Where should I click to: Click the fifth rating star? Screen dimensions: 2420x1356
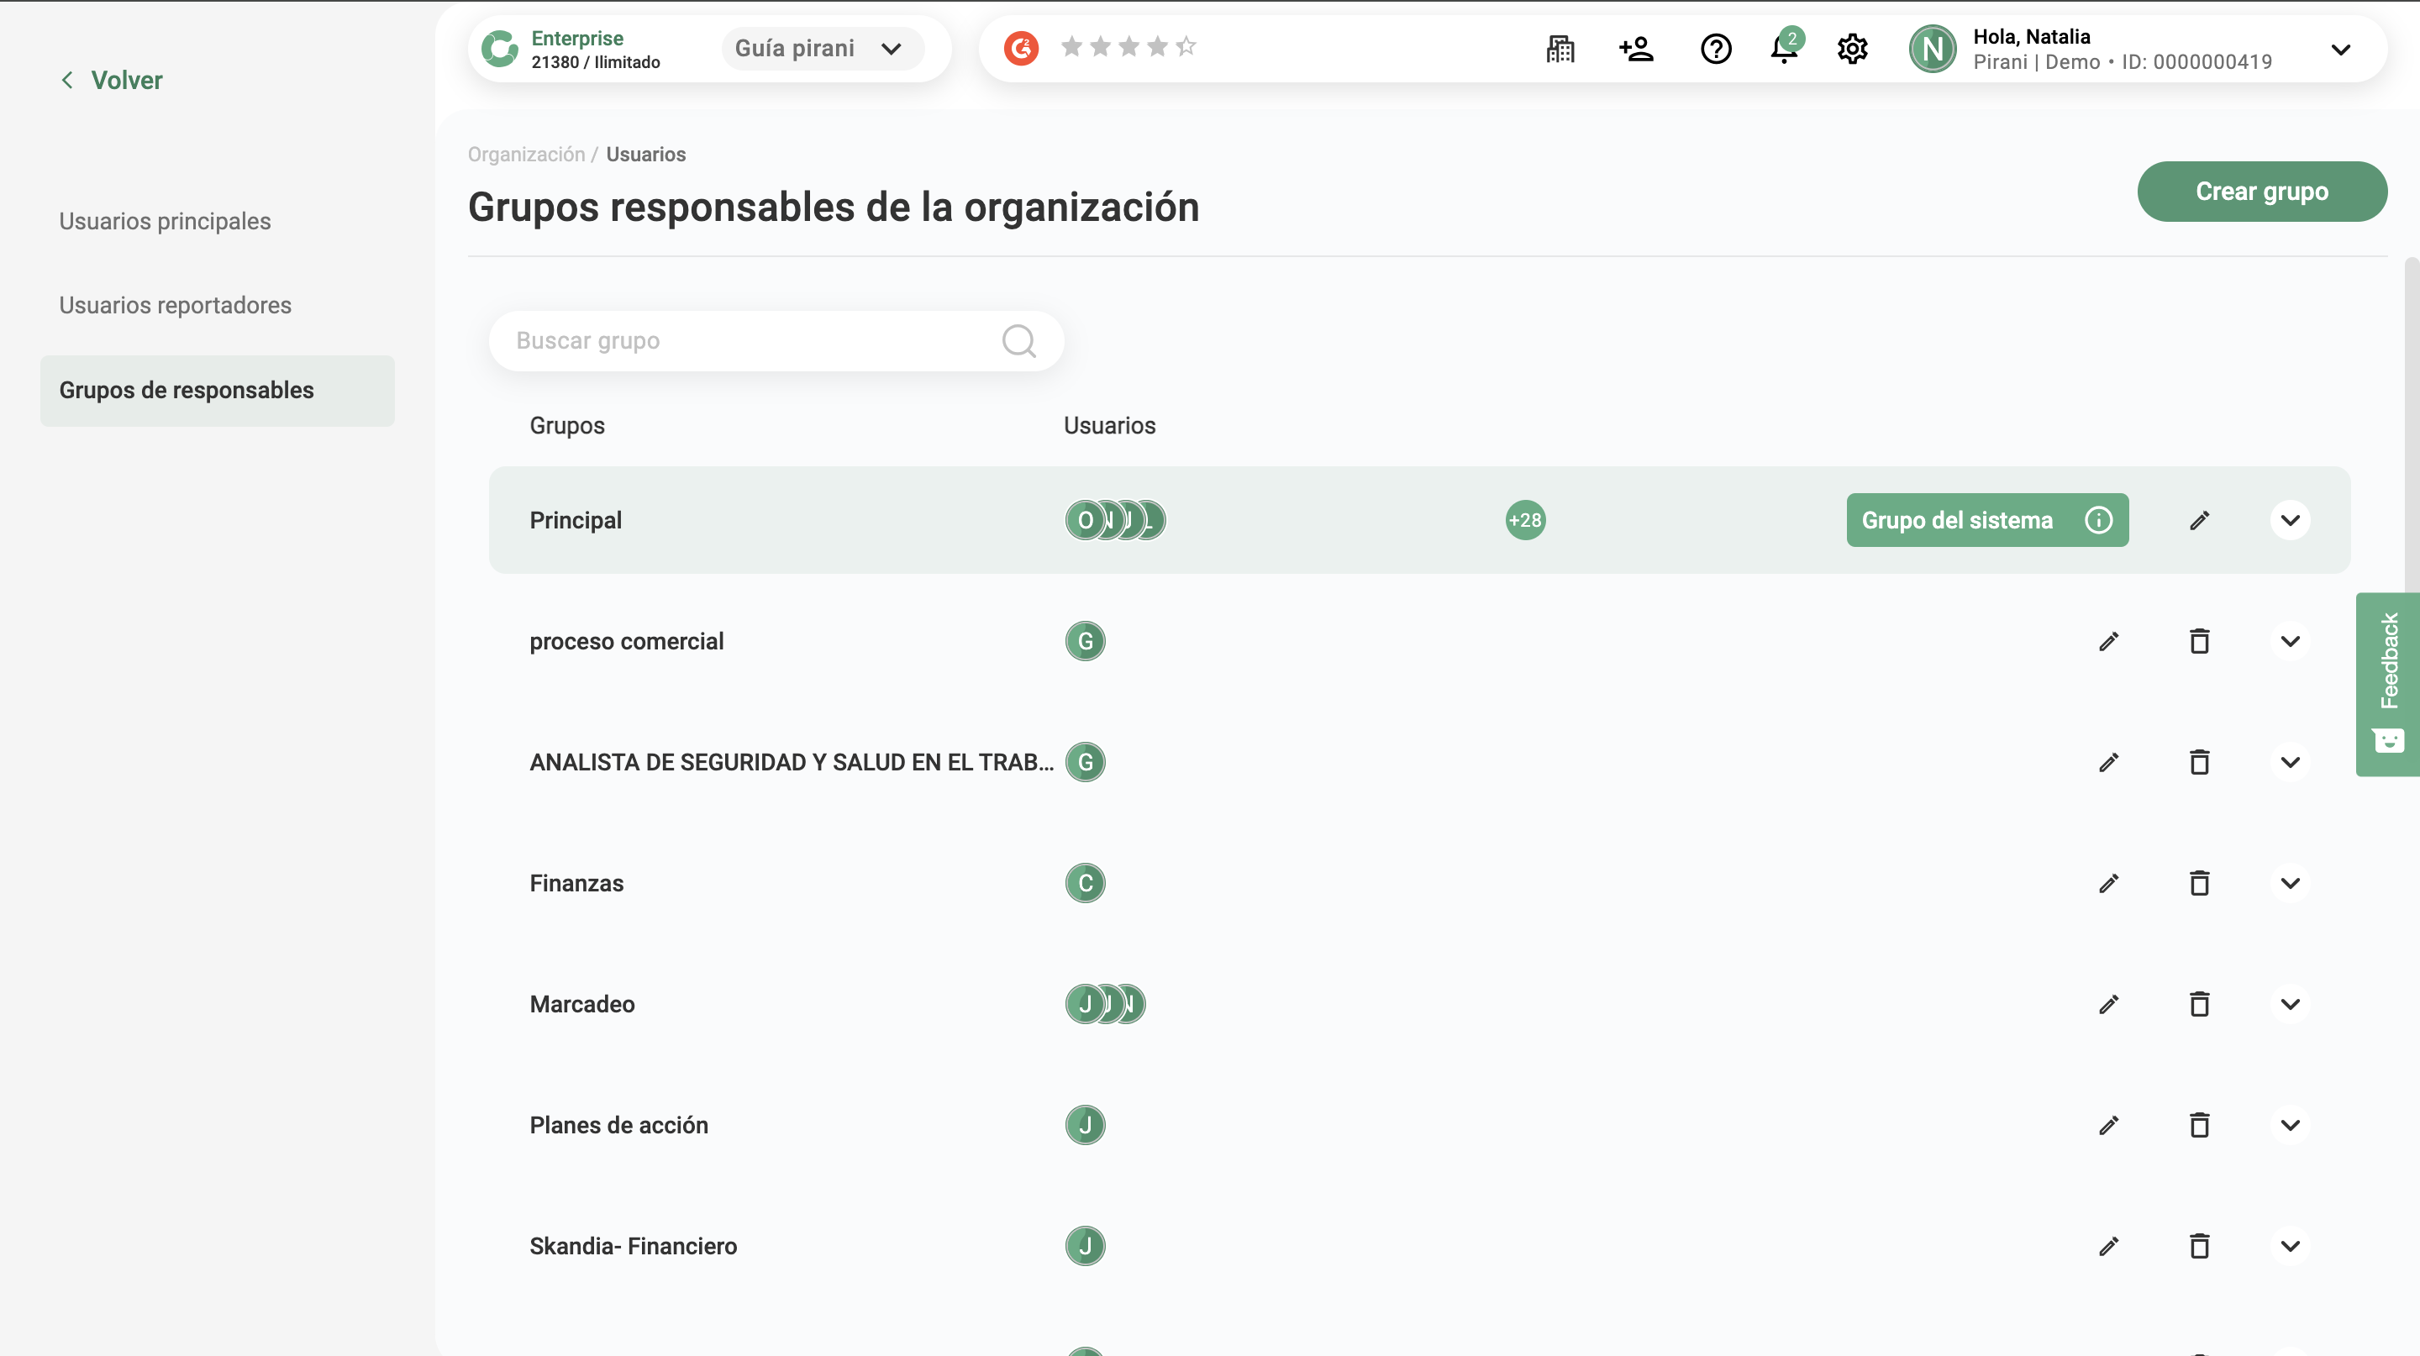click(x=1186, y=46)
